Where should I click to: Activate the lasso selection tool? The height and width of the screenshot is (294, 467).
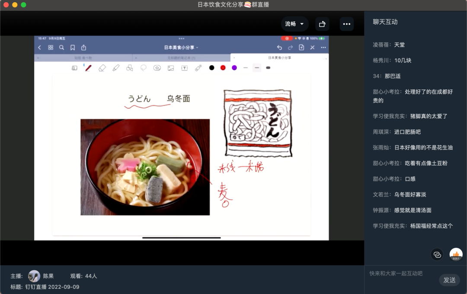click(143, 68)
